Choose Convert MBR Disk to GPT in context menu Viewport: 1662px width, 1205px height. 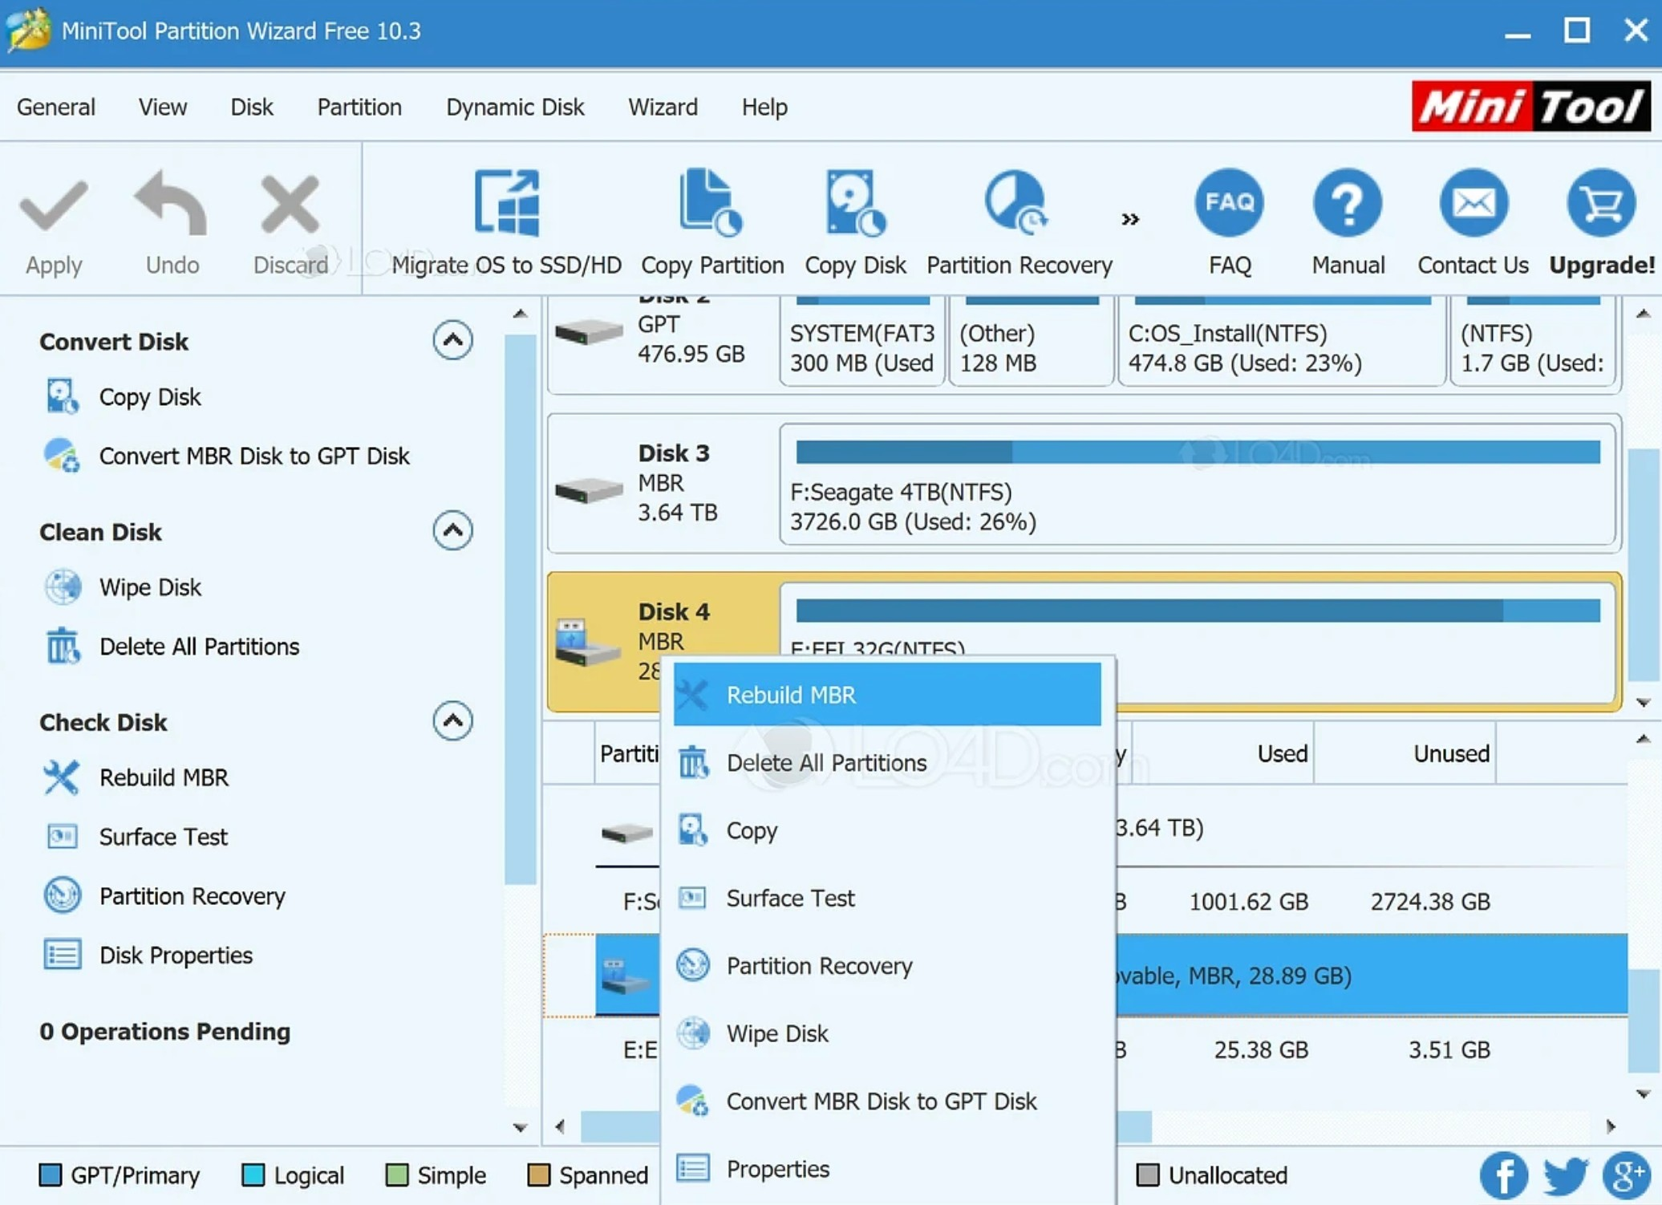[x=887, y=1102]
